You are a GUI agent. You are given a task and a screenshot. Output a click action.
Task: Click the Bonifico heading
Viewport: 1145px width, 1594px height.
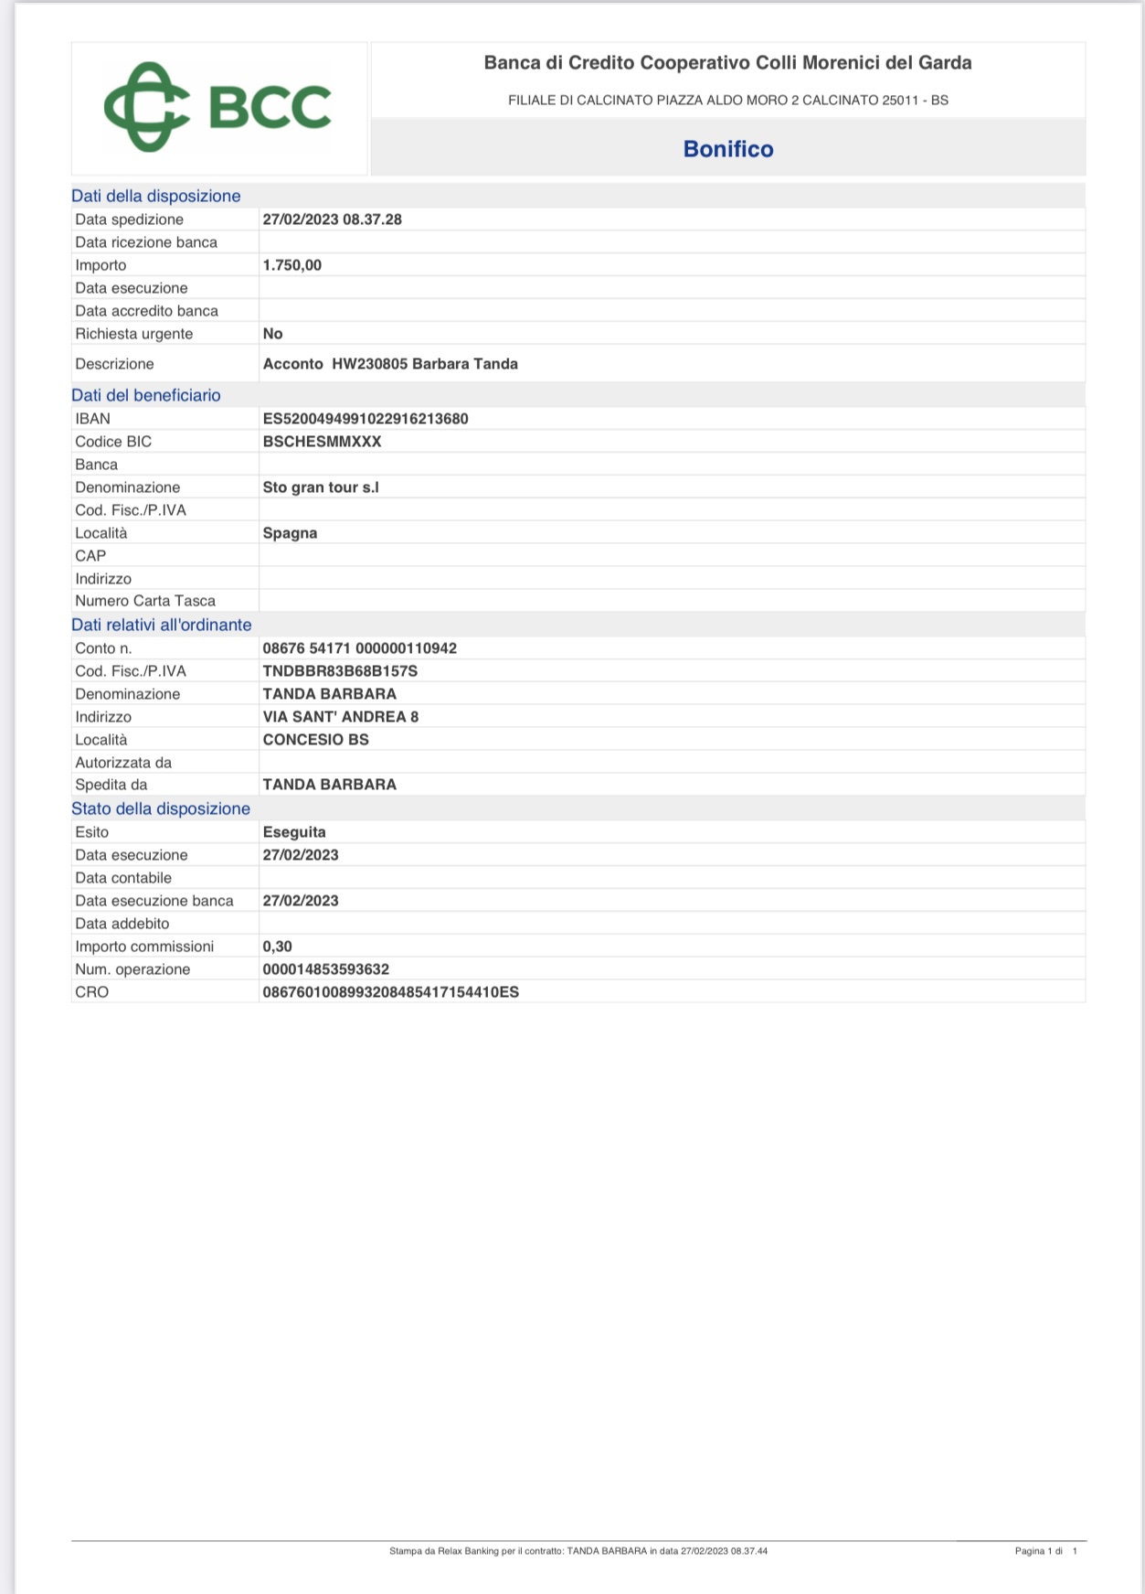pos(728,149)
